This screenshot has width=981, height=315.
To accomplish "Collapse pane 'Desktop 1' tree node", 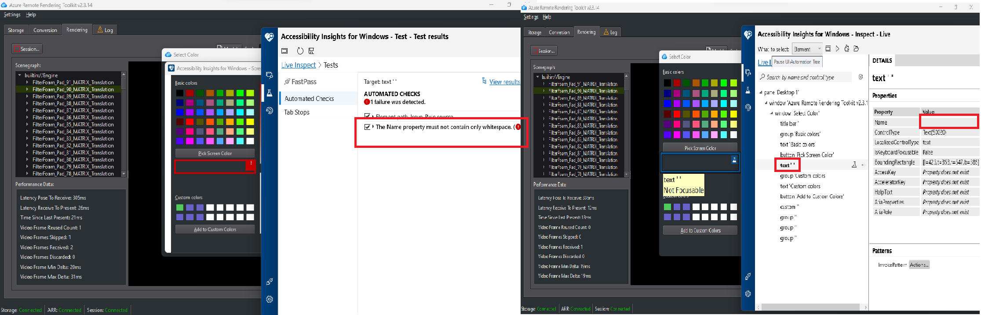I will (x=761, y=93).
